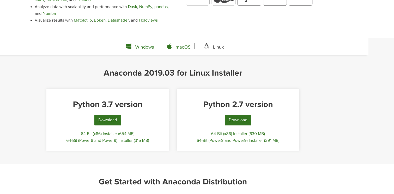
Task: Switch to the Windows platform tab
Action: pos(144,47)
